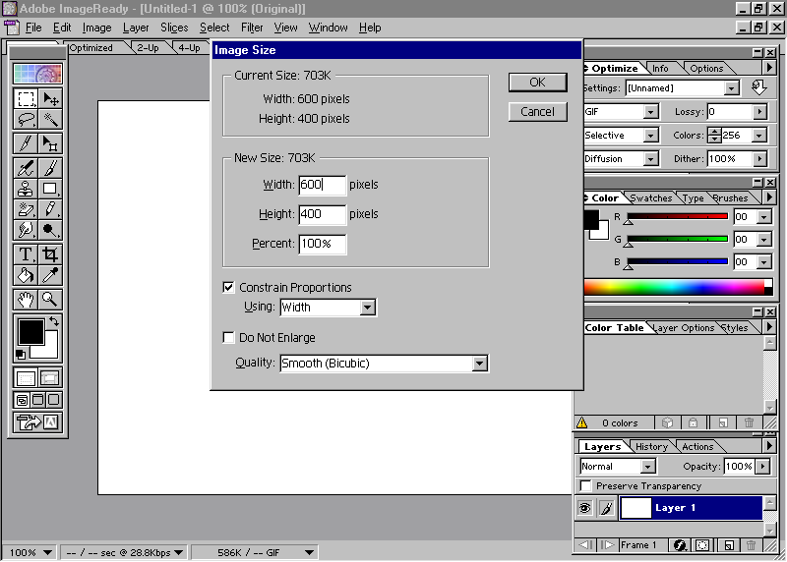The width and height of the screenshot is (787, 562).
Task: Select the Burn tool
Action: (x=50, y=230)
